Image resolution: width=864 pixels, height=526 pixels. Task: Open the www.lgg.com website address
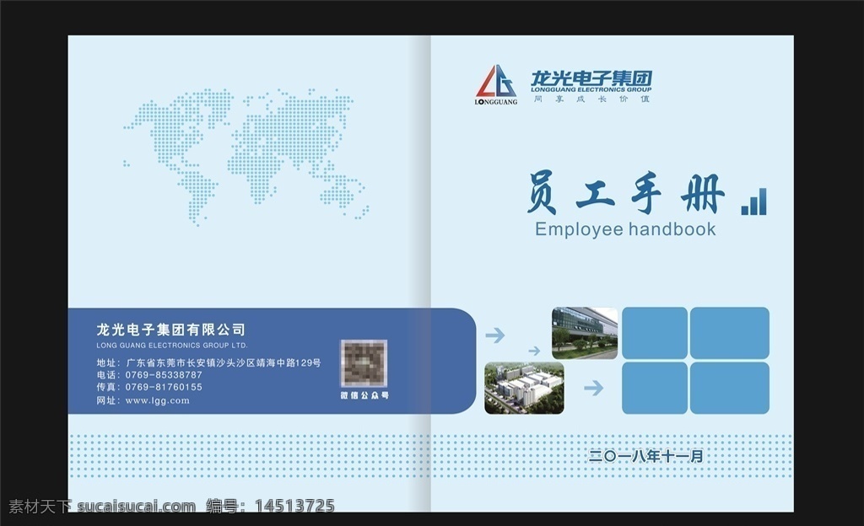[158, 400]
